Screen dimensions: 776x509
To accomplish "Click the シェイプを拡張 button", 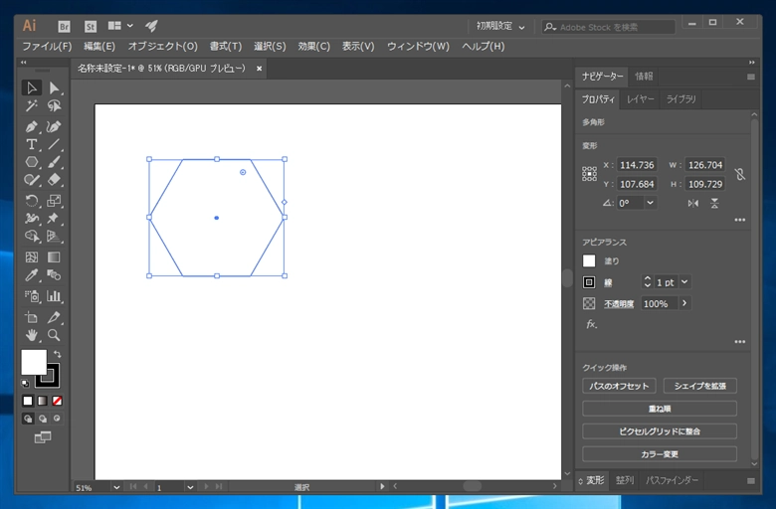I will pos(699,386).
